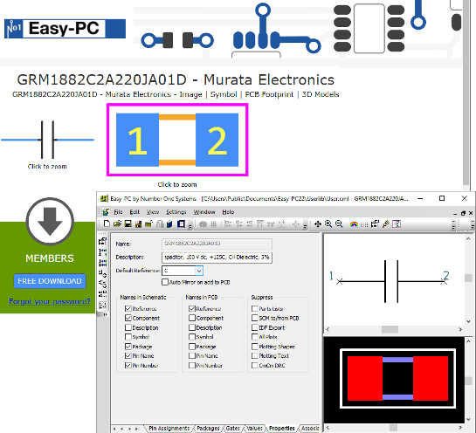This screenshot has height=433, width=476.
Task: Uncheck Package under Names in Schematic
Action: point(128,347)
